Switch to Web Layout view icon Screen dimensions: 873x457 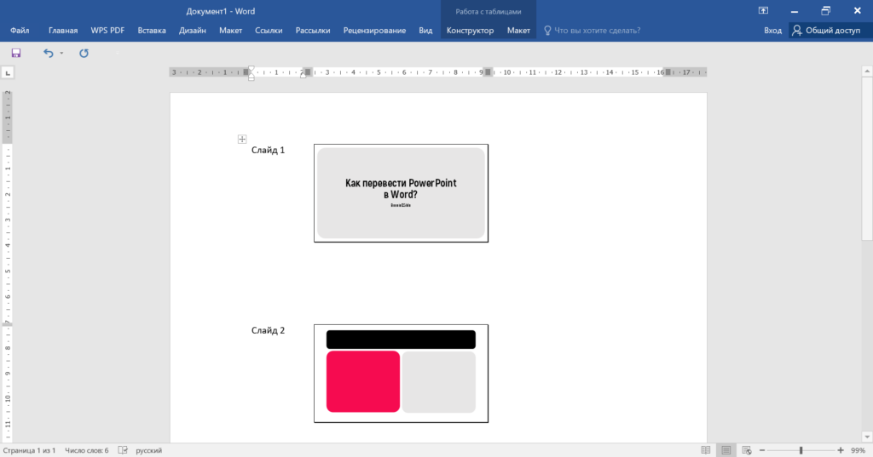click(747, 450)
